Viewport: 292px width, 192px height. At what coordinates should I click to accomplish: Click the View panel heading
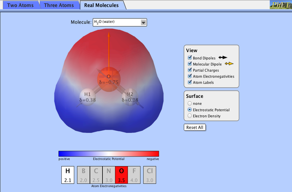coord(192,51)
